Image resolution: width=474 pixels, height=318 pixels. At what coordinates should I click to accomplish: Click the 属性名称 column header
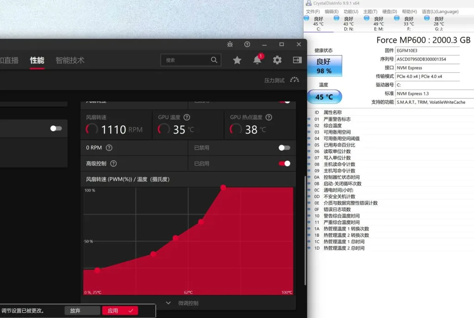point(332,112)
